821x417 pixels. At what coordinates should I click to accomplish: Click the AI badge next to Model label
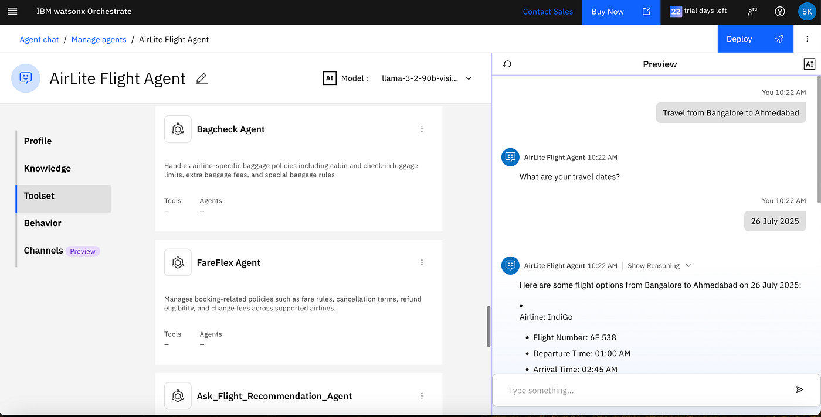pyautogui.click(x=330, y=78)
